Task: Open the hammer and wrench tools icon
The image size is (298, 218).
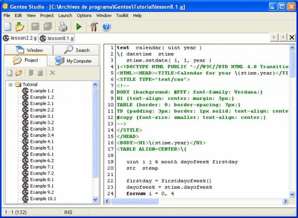Action: pyautogui.click(x=94, y=27)
